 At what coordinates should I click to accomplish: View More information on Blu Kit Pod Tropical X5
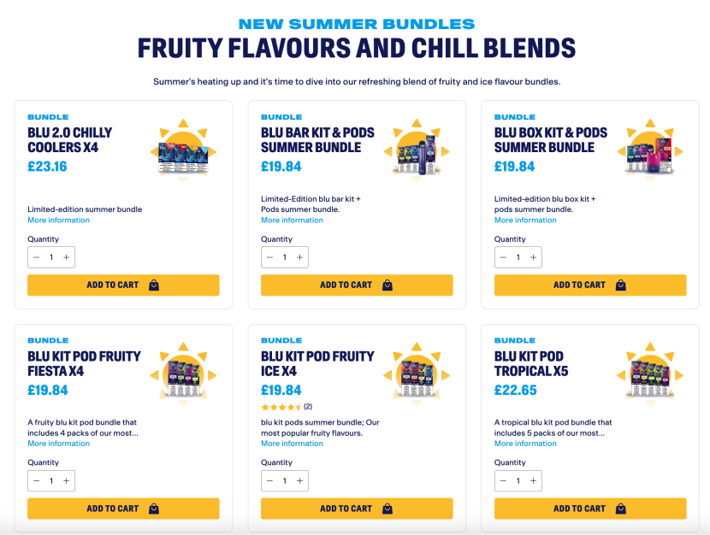[525, 444]
